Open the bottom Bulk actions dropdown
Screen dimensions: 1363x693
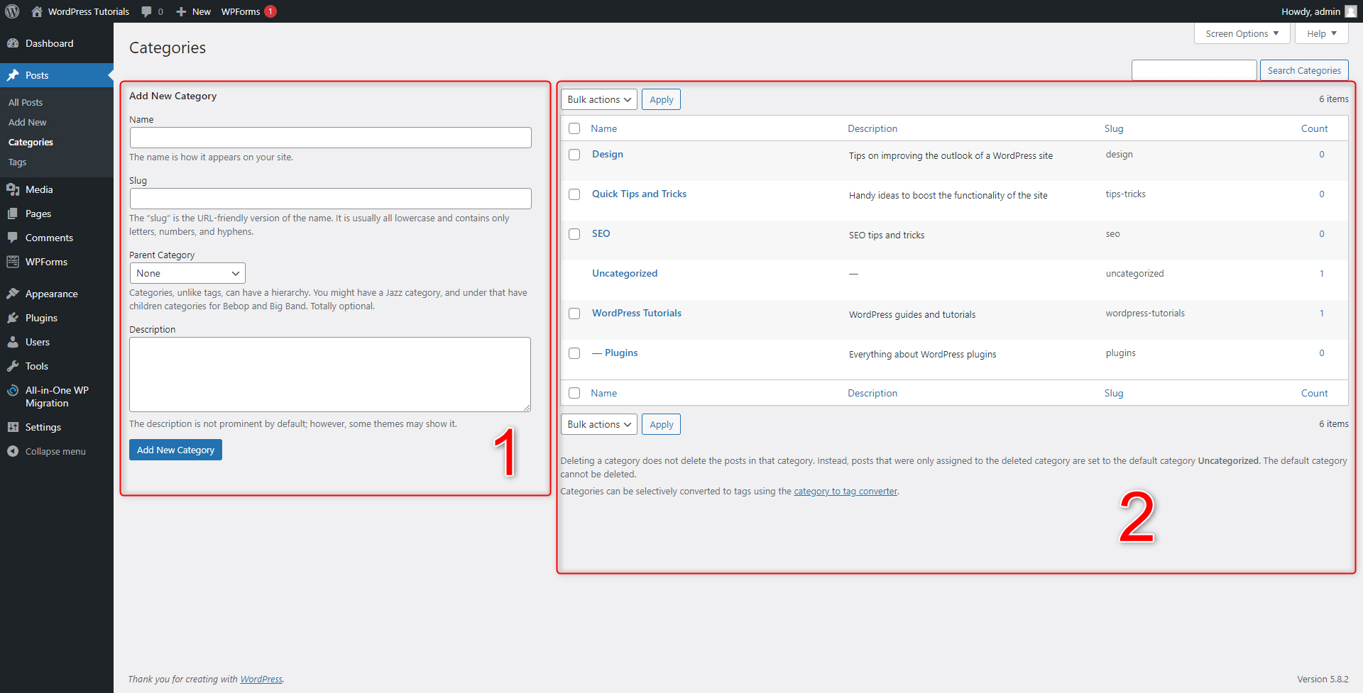tap(598, 424)
